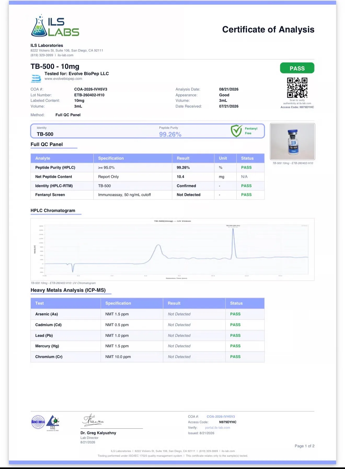The height and width of the screenshot is (469, 345).
Task: Open the TB-500 vial product photo
Action: click(292, 142)
